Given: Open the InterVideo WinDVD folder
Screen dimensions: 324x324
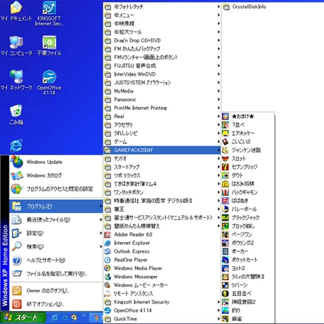Looking at the screenshot, I should (162, 74).
